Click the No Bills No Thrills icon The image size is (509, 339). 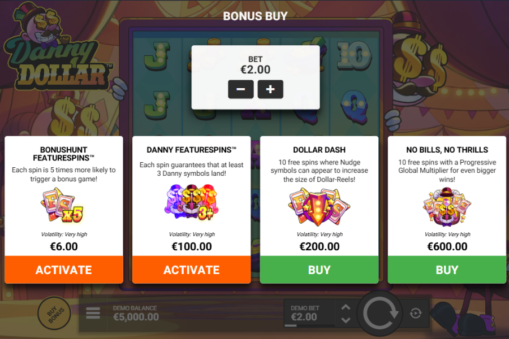tap(447, 207)
